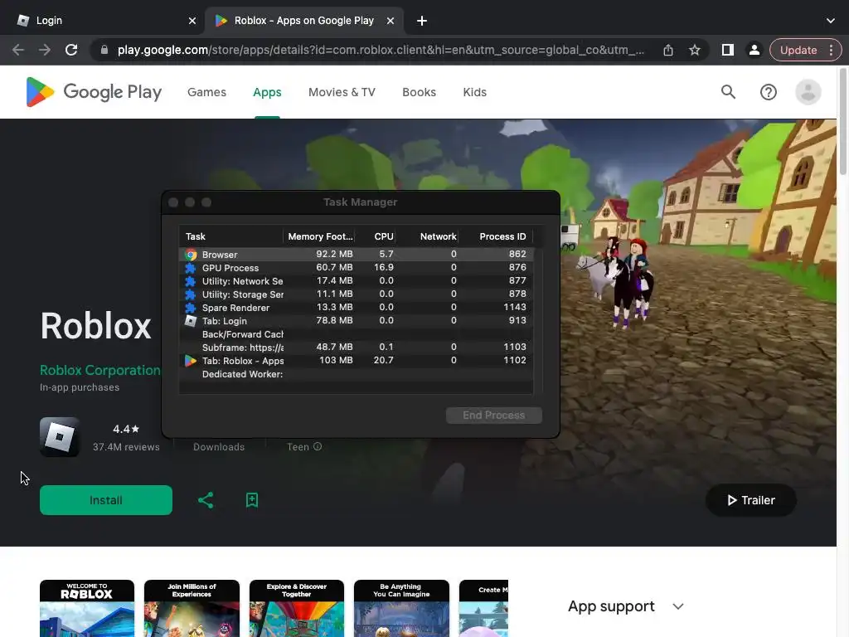Close the Login tab

click(x=192, y=21)
